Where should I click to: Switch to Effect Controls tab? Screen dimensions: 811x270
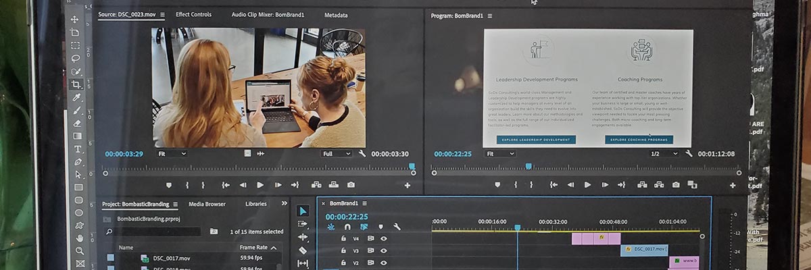(193, 14)
